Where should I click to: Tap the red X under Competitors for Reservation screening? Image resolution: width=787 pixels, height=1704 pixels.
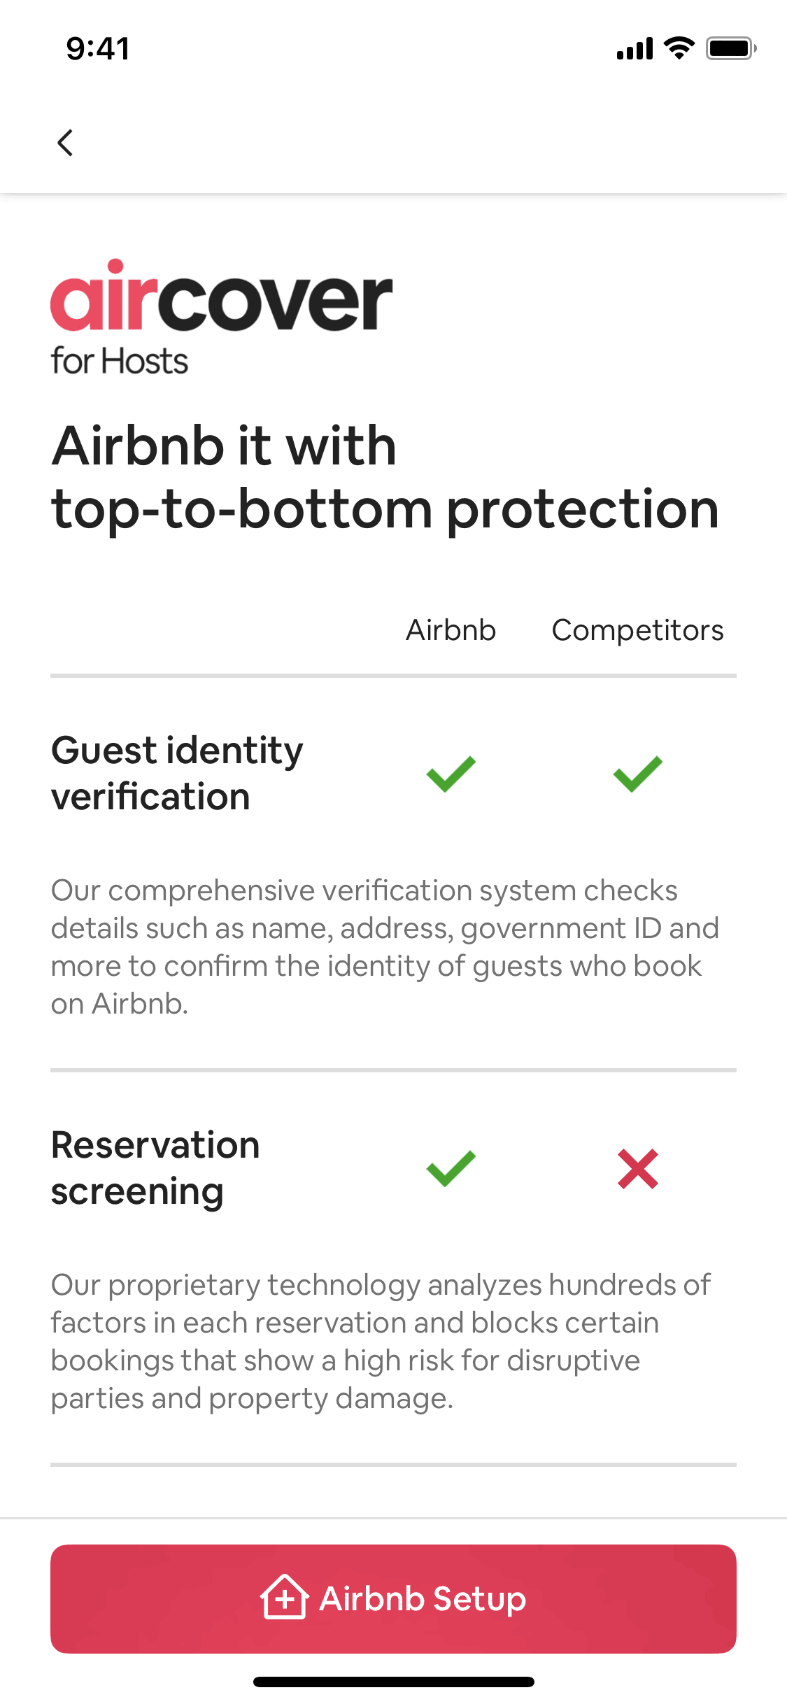tap(637, 1168)
